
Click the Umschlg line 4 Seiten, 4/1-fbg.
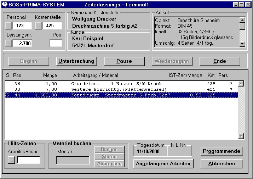coord(195,43)
